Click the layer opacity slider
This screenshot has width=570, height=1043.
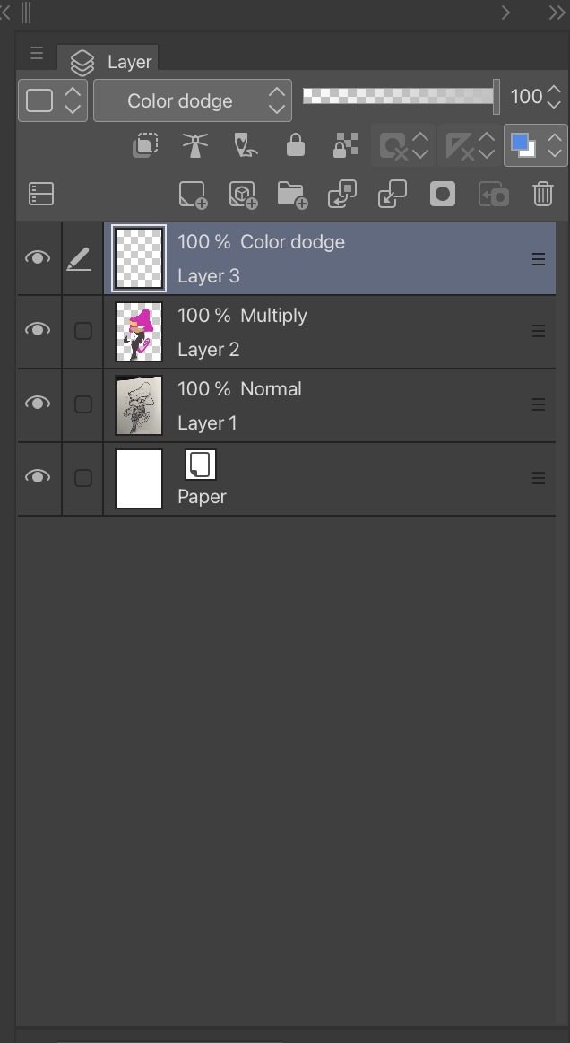[x=399, y=96]
